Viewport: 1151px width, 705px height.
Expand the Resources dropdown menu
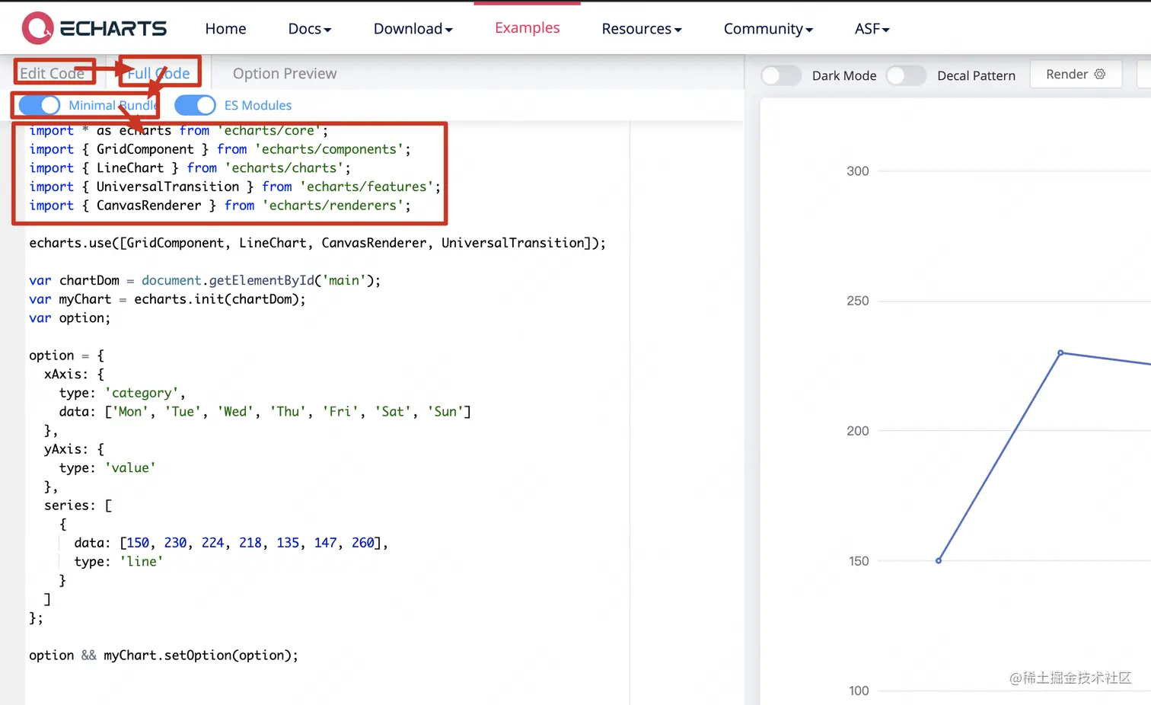[642, 29]
